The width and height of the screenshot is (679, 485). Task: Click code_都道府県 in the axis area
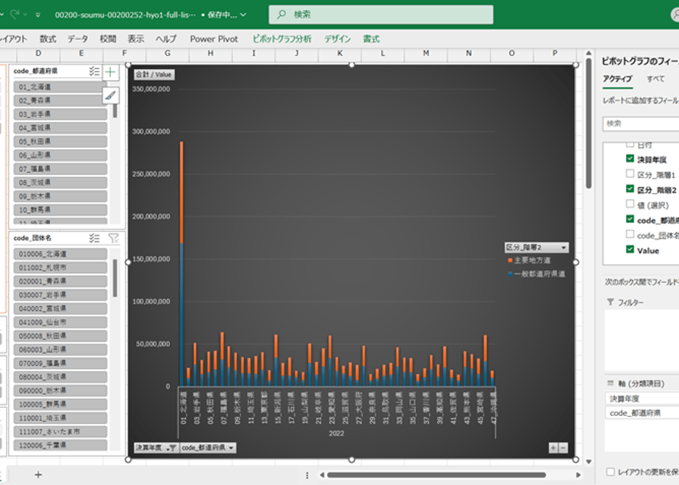pos(642,413)
